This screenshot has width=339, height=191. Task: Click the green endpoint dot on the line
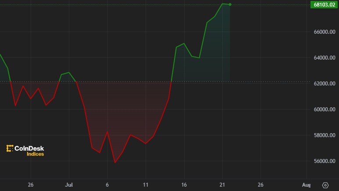click(230, 4)
